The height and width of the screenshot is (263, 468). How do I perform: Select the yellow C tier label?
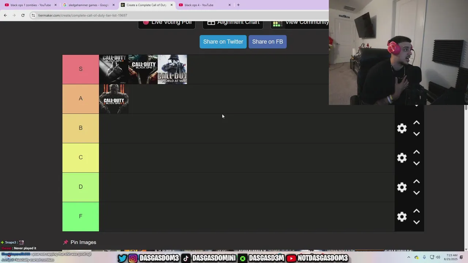[80, 157]
